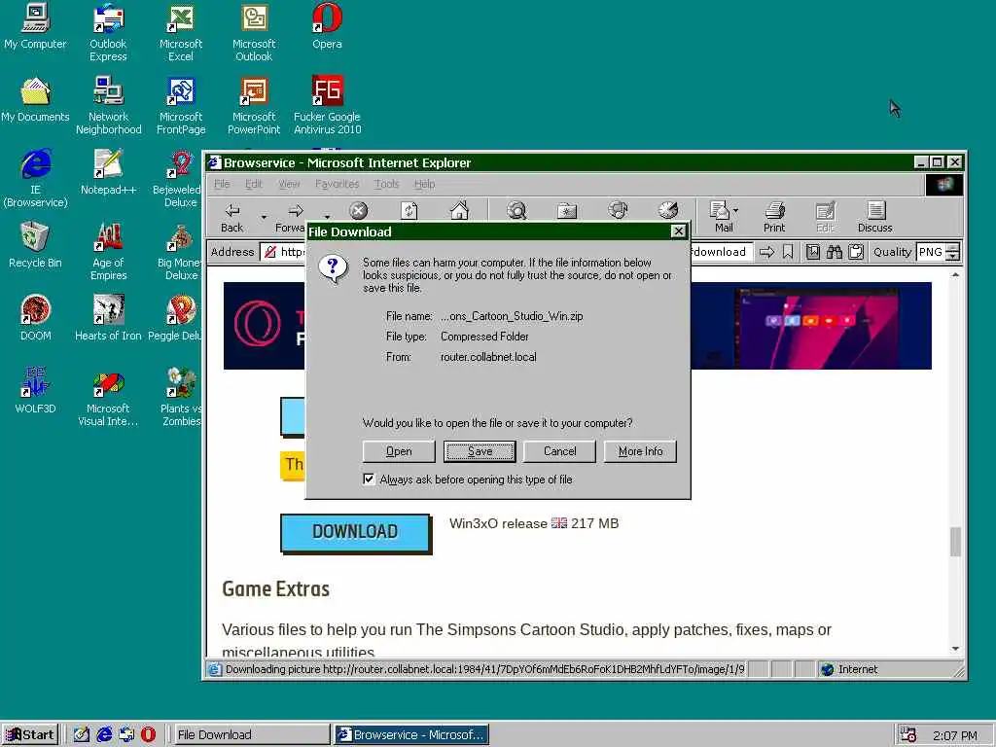Screen dimensions: 996x747
Task: Open the View menu in Internet Explorer
Action: 289,184
